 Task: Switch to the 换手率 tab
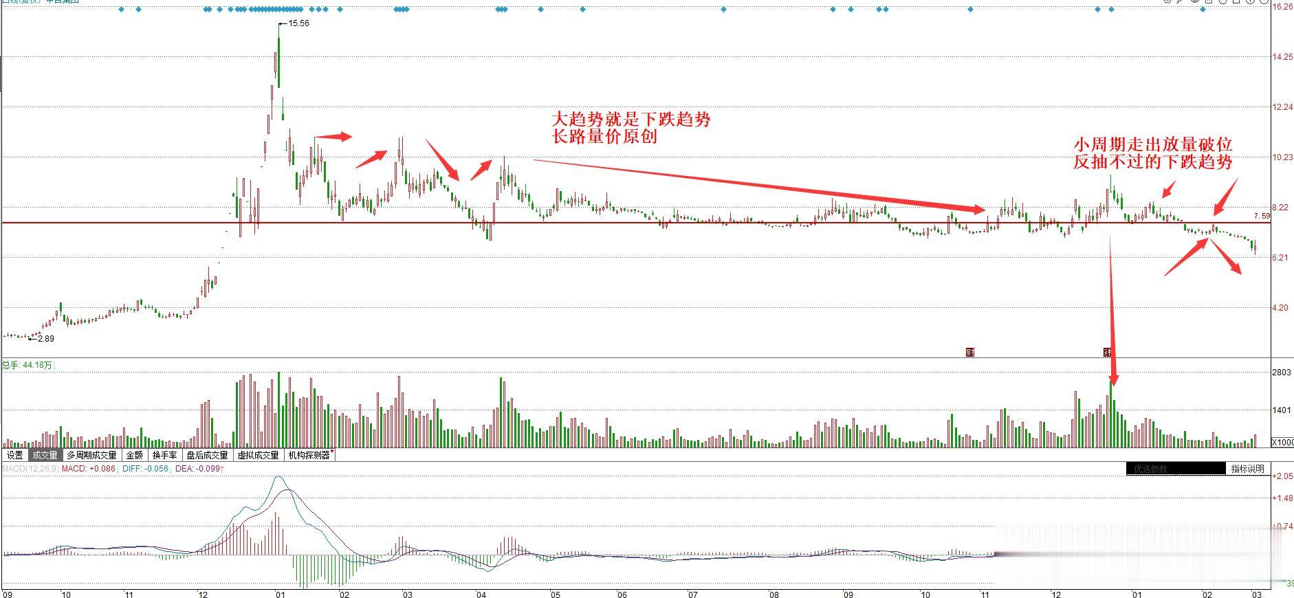click(165, 455)
